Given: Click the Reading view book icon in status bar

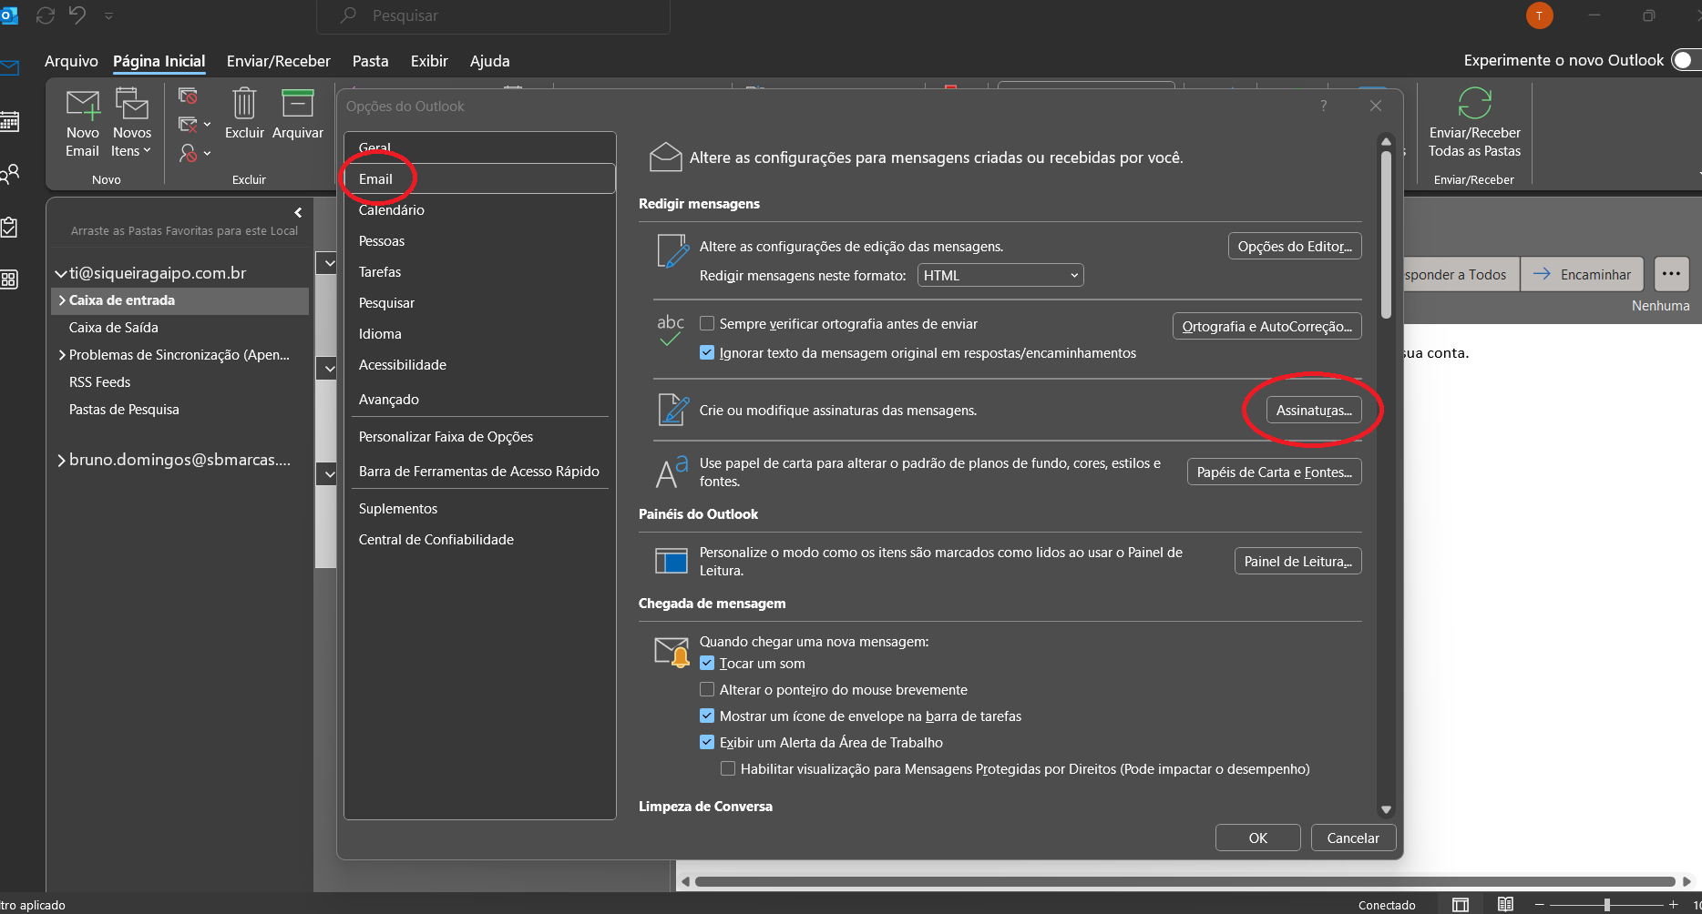Looking at the screenshot, I should pos(1505,904).
